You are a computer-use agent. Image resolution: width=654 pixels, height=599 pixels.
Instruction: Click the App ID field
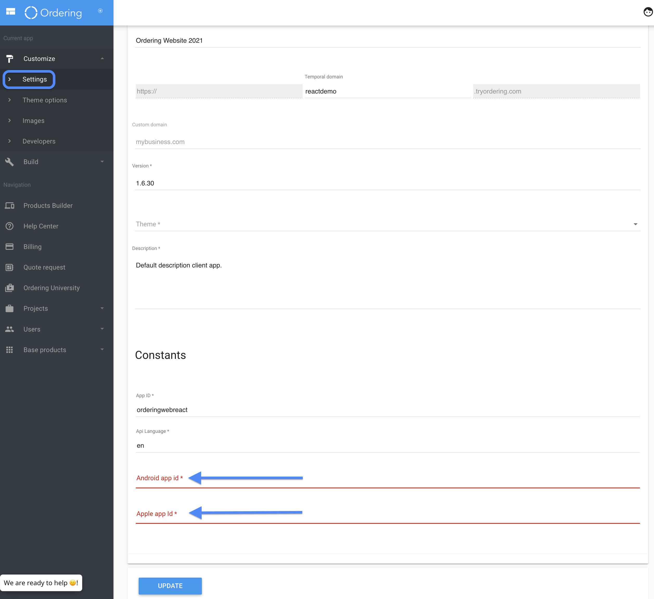point(388,410)
